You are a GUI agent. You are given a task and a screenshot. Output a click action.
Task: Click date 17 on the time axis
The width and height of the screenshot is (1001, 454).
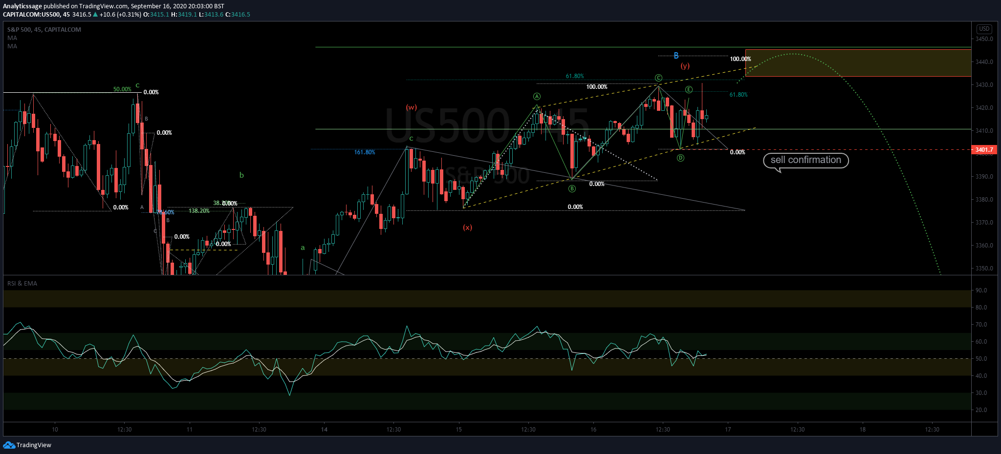click(x=728, y=430)
